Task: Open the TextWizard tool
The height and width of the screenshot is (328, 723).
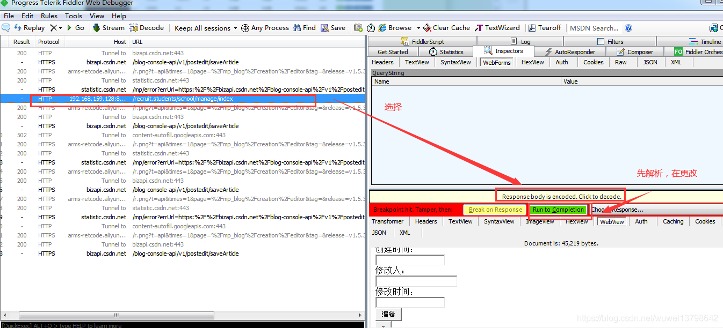Action: pos(479,28)
